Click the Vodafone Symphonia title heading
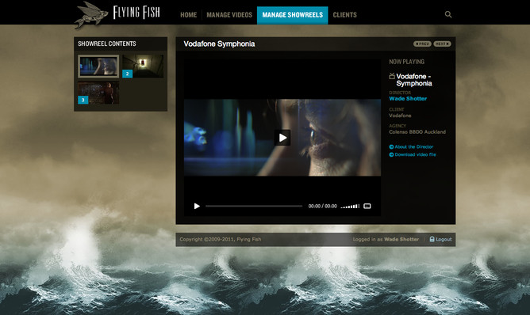The height and width of the screenshot is (315, 530). click(x=219, y=44)
